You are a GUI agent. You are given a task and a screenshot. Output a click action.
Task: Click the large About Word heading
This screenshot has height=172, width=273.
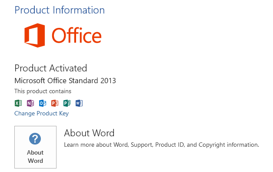[89, 133]
